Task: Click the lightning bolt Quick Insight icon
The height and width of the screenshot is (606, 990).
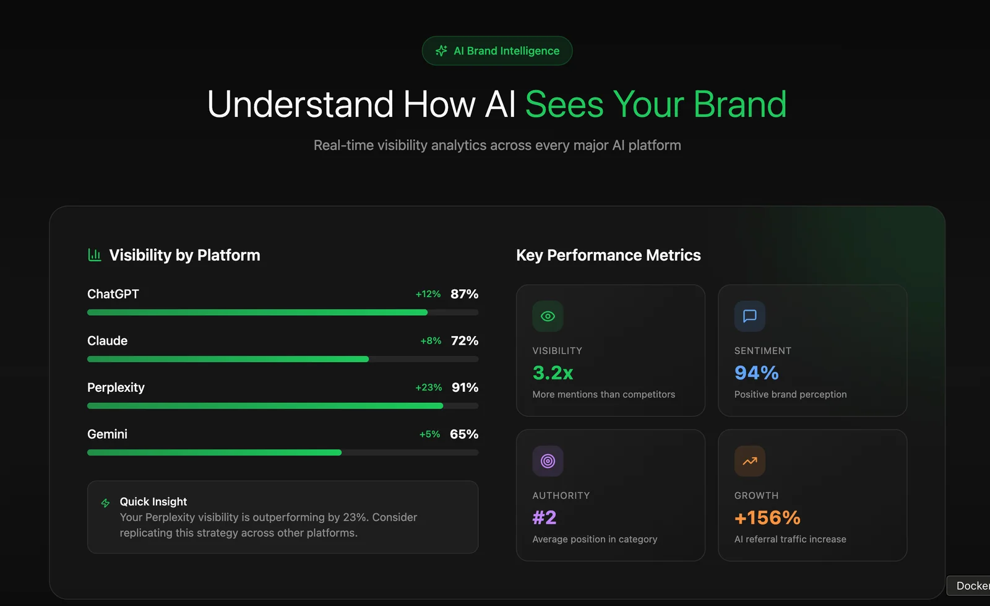Action: point(106,503)
